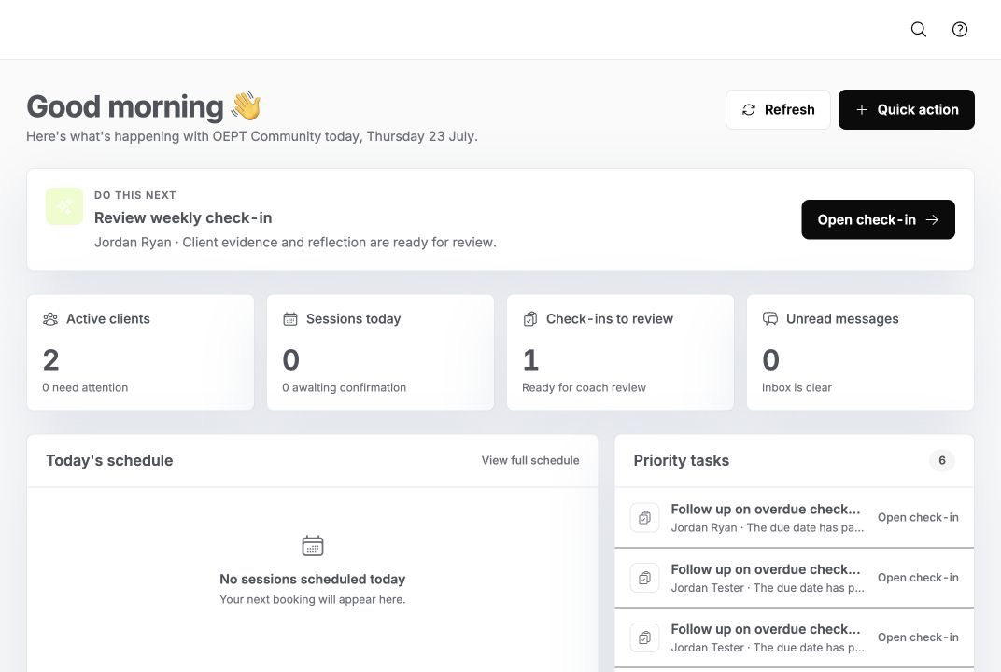Click the Unread messages chat icon
The height and width of the screenshot is (672, 1001).
point(770,319)
